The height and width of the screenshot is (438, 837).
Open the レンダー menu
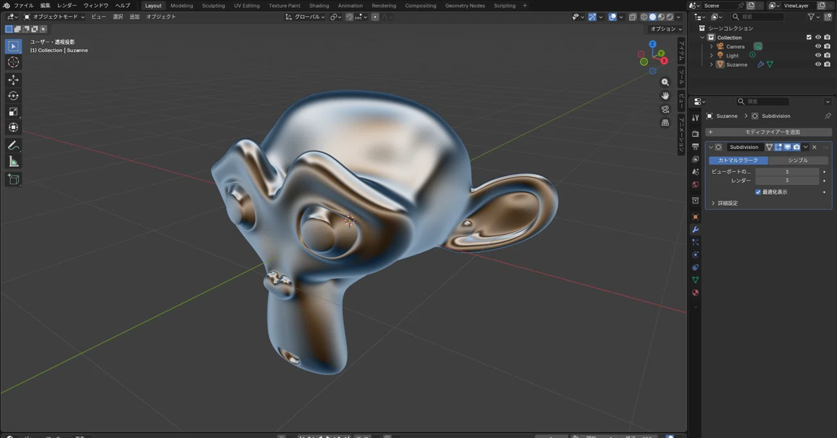click(67, 5)
